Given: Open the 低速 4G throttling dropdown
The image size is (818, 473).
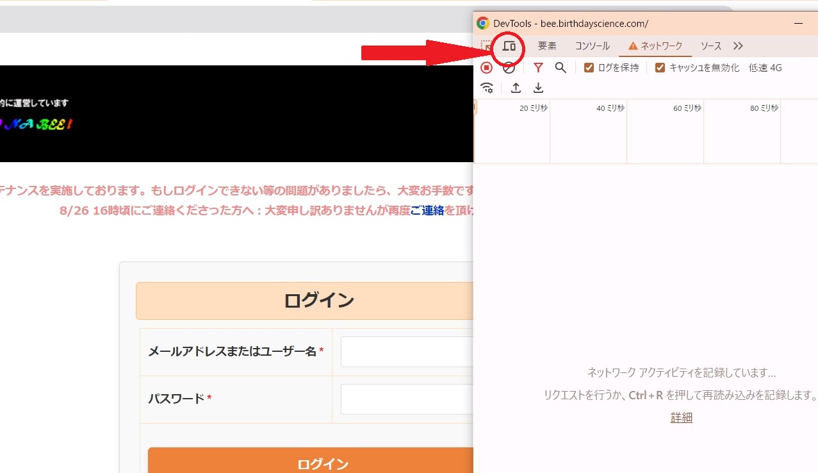Looking at the screenshot, I should click(x=764, y=67).
